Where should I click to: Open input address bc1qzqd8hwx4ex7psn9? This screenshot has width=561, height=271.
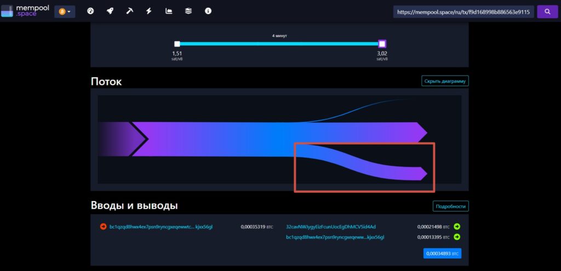tap(161, 227)
